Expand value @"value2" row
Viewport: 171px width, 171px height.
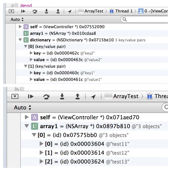coord(31,60)
